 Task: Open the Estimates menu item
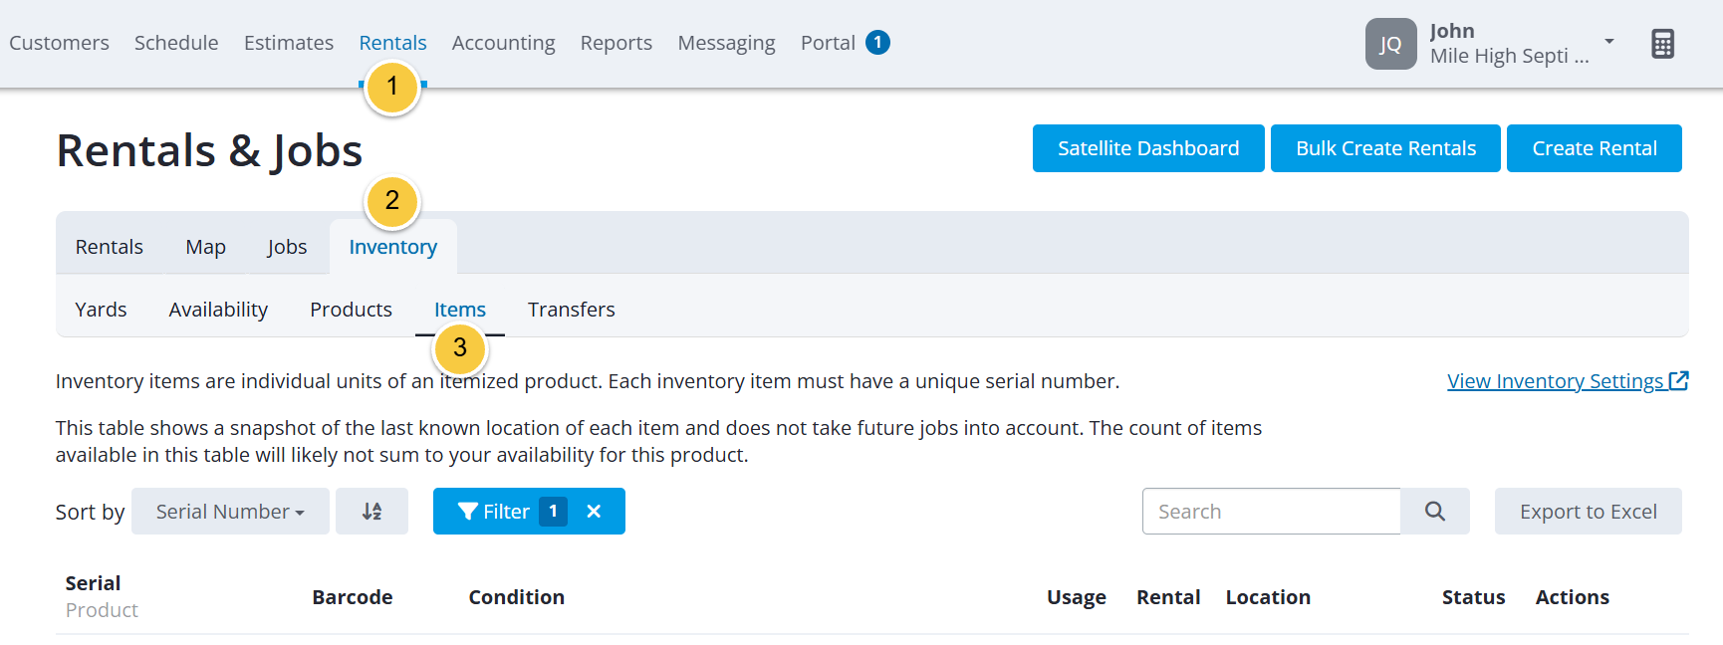[289, 43]
